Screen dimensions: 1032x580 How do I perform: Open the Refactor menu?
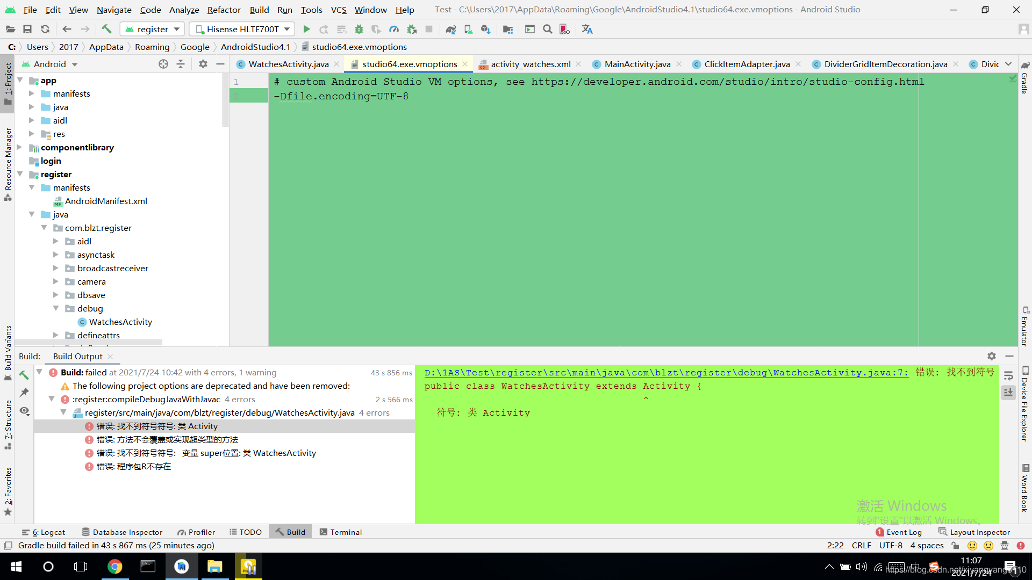click(x=224, y=10)
